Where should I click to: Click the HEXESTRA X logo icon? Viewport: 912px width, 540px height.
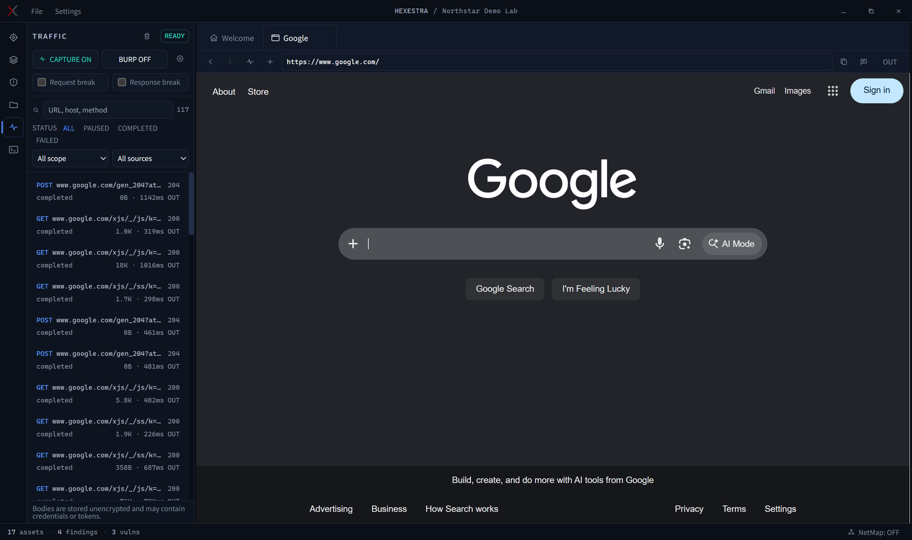(13, 11)
